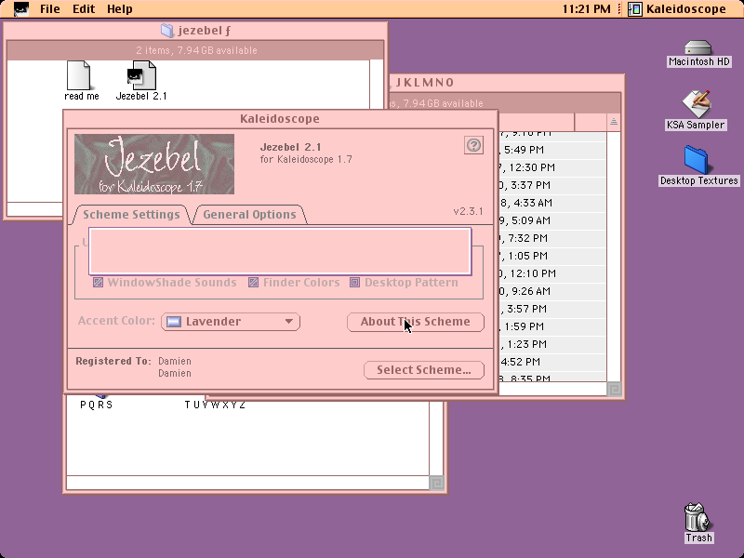
Task: Select the PQRS folder label
Action: coord(97,405)
